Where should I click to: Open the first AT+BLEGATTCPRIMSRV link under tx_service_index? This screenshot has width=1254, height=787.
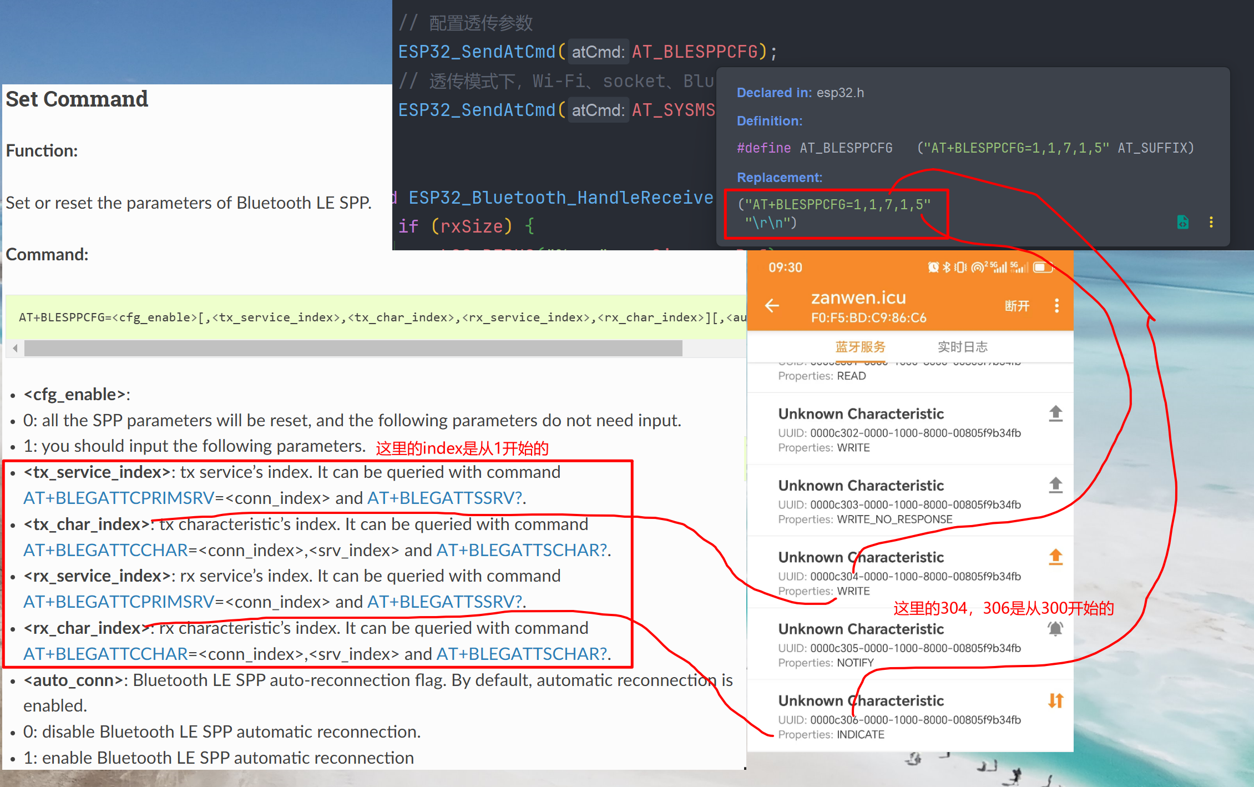click(119, 498)
